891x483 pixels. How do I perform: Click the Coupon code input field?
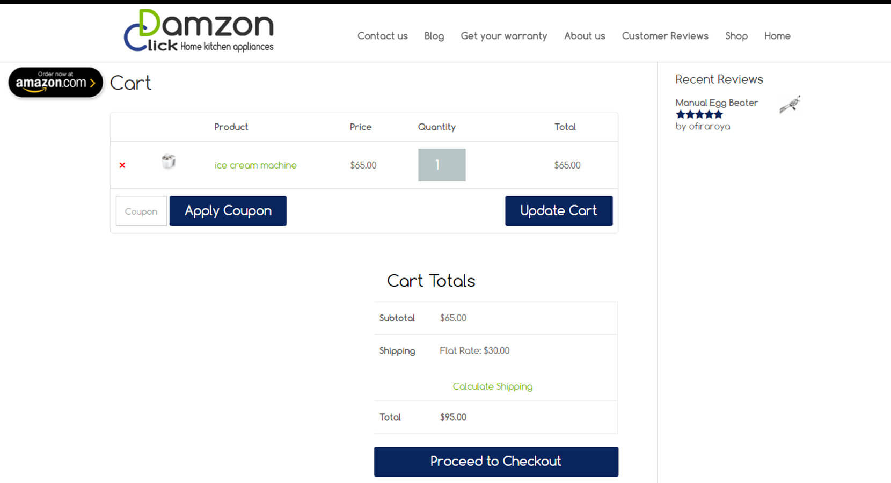click(141, 211)
